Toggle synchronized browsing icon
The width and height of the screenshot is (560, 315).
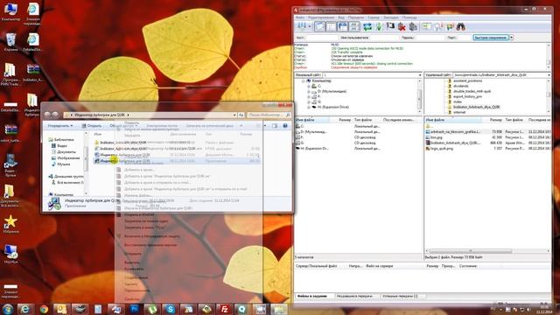(x=450, y=27)
